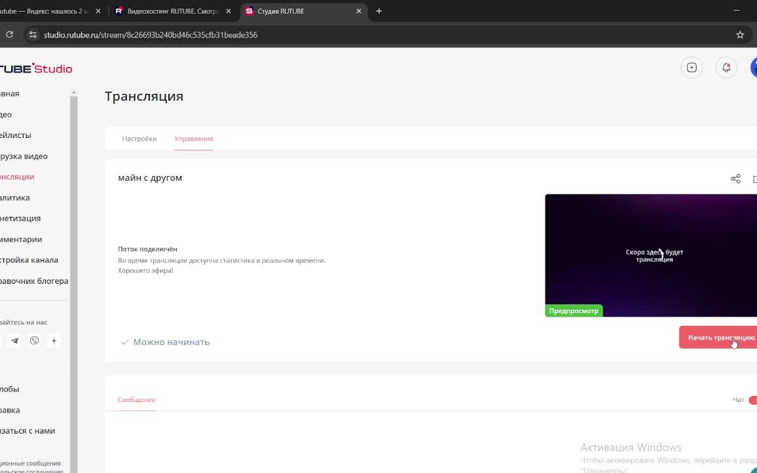Click the Dzen star social icon
Image resolution: width=757 pixels, height=473 pixels.
(54, 341)
